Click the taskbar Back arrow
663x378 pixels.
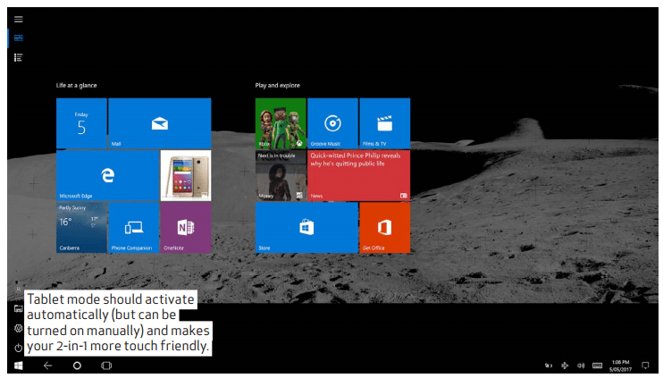click(x=47, y=365)
